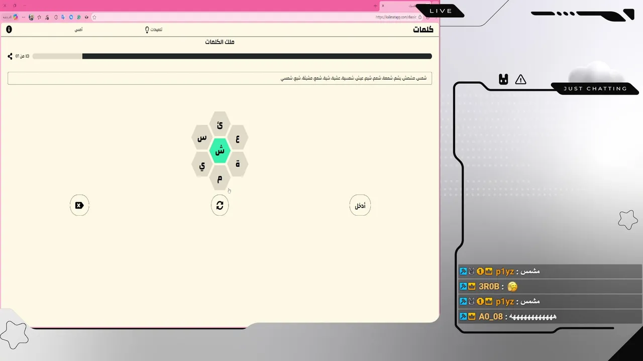Click the delete letter backspace button
Screen dimensions: 643x361
click(79, 205)
